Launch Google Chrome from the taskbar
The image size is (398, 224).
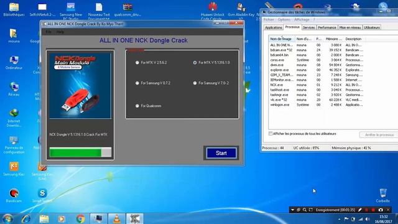point(80,218)
